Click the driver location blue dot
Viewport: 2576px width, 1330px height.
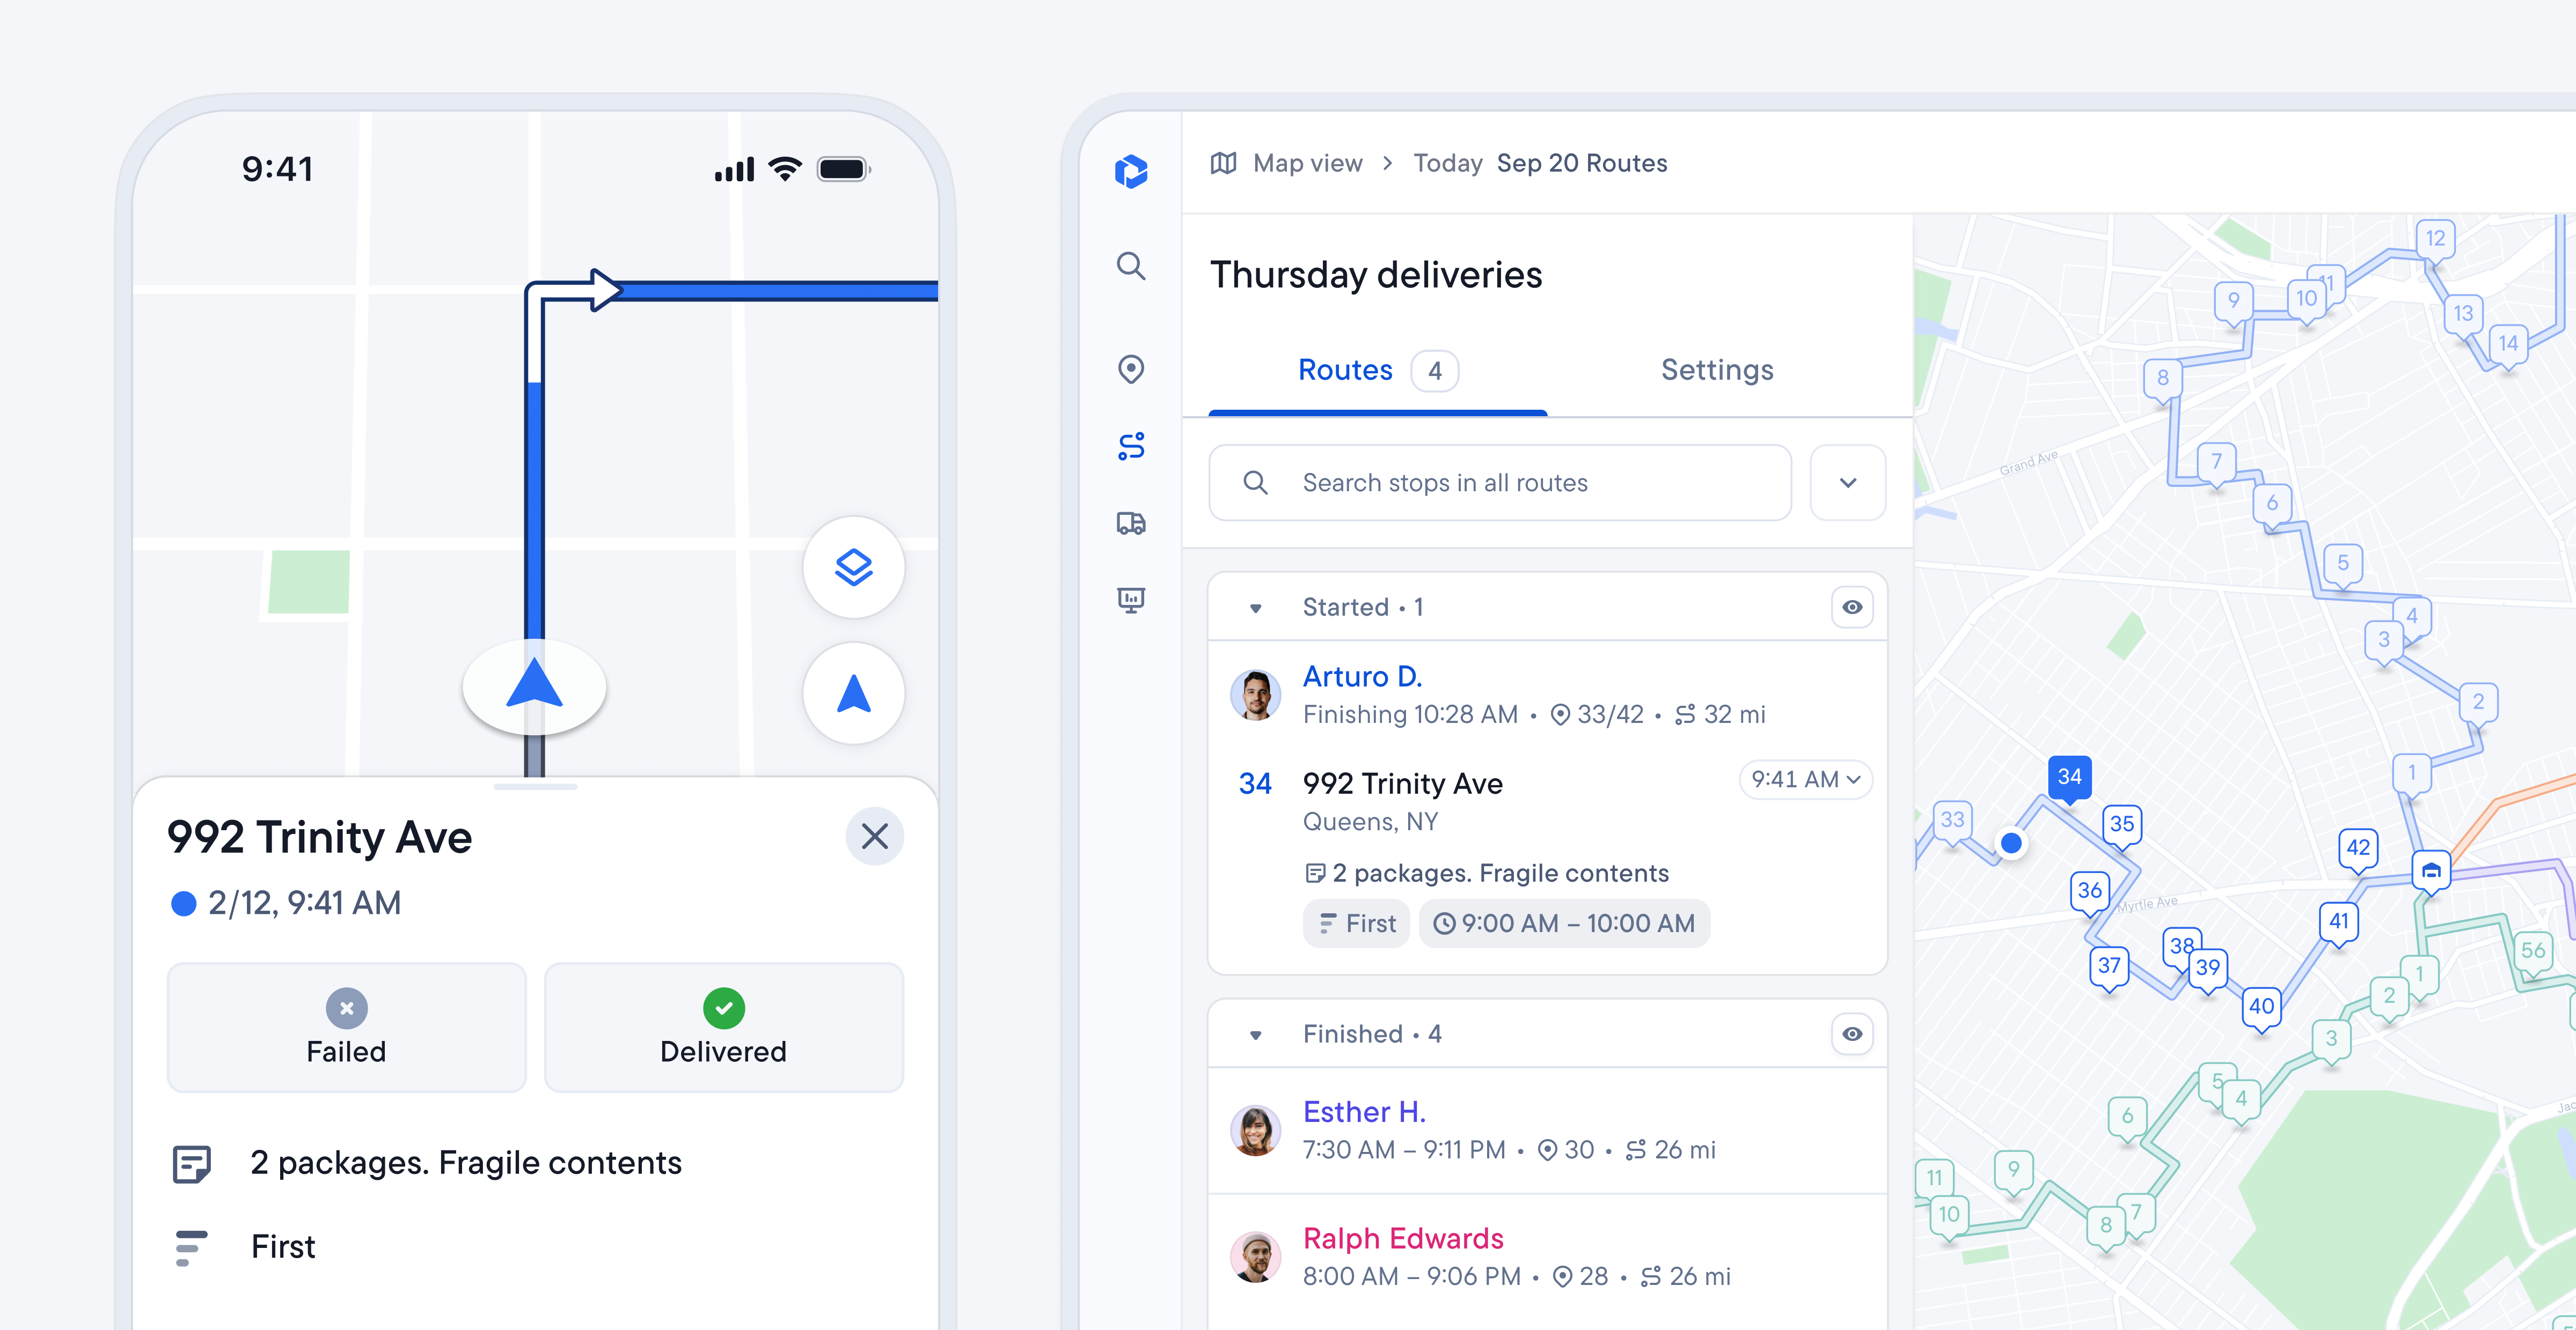coord(2011,844)
